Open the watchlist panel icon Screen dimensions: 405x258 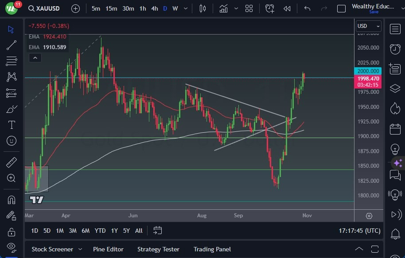pos(395,29)
